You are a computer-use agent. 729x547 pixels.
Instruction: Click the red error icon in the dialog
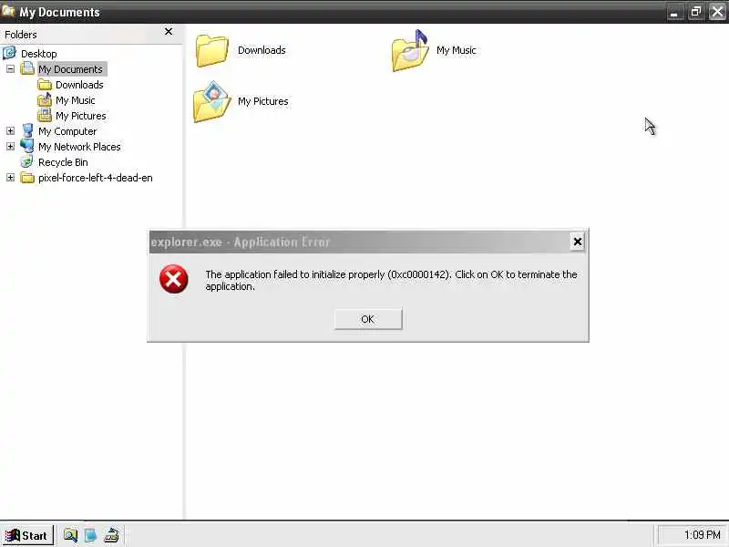coord(174,279)
